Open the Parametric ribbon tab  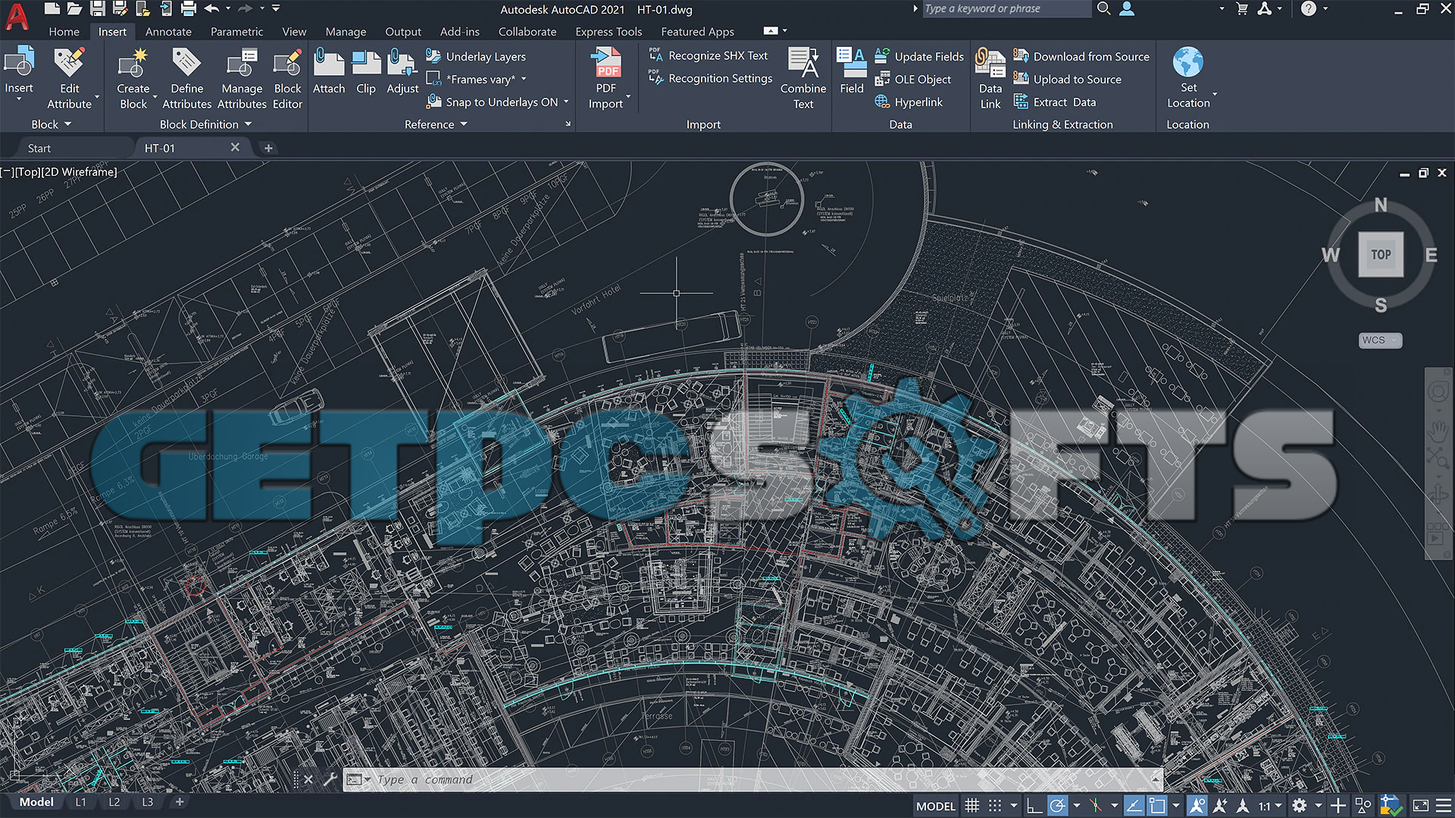[236, 32]
